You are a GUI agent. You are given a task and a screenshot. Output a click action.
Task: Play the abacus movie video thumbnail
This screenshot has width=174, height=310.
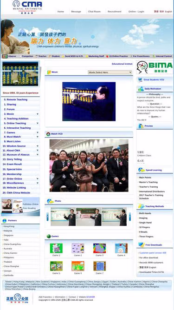click(x=89, y=101)
